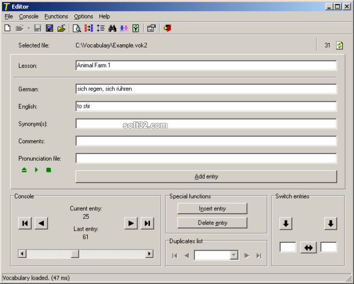Jump to first entry in Console
Viewport: 354px width, 284px height.
pyautogui.click(x=25, y=223)
